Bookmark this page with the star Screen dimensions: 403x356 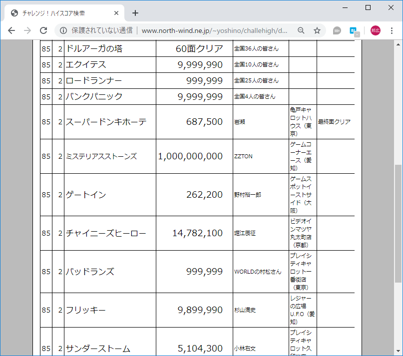[x=317, y=30]
